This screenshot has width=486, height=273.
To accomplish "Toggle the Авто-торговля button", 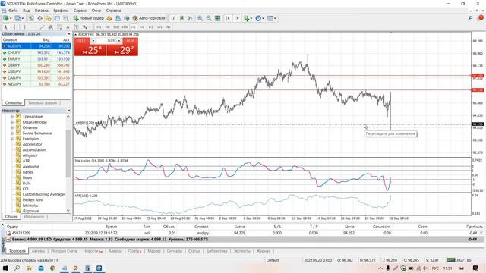I will pyautogui.click(x=149, y=18).
